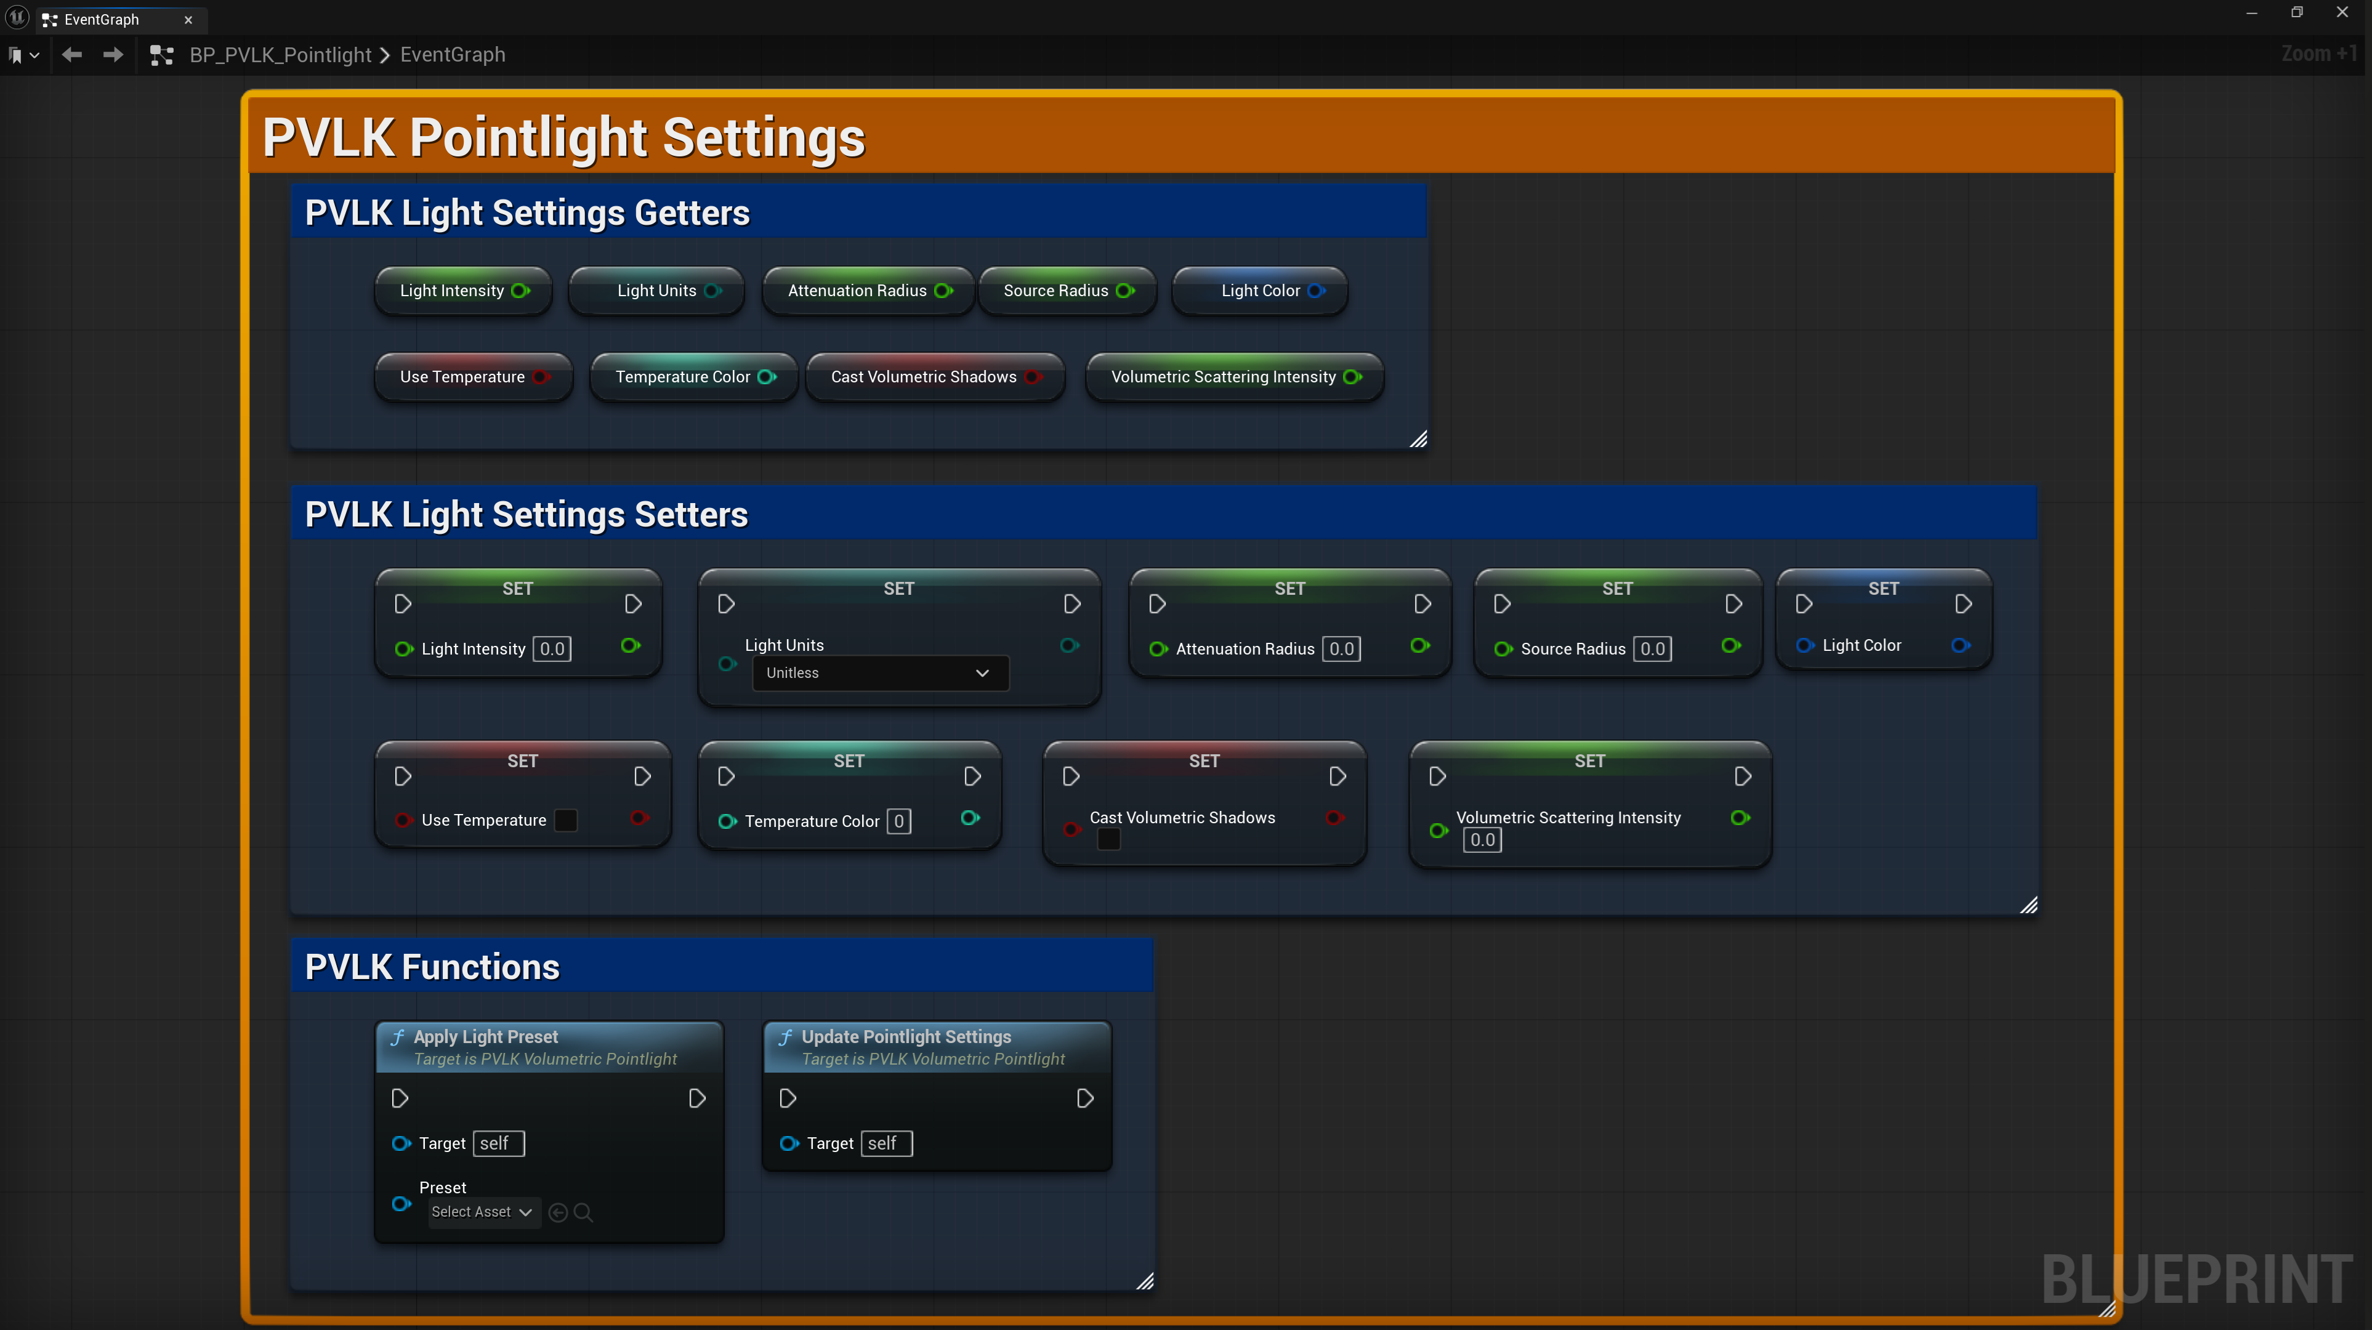Viewport: 2372px width, 1330px height.
Task: Close the EventGraph tab
Action: 188,19
